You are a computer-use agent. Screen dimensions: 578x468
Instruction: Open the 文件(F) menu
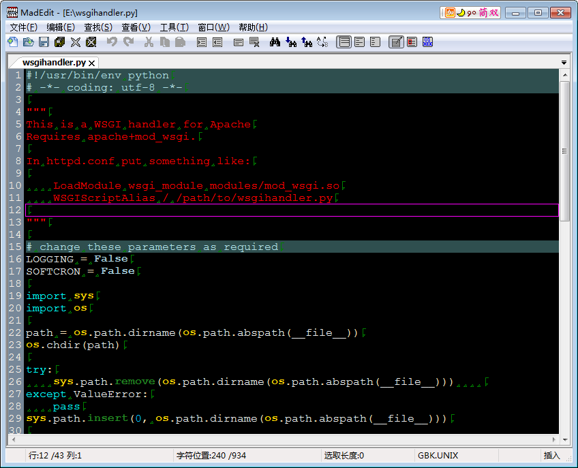click(x=24, y=27)
